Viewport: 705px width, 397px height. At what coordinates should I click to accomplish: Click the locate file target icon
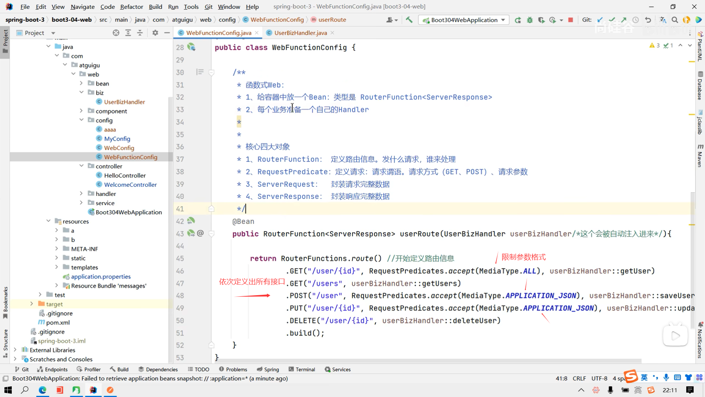pos(116,33)
